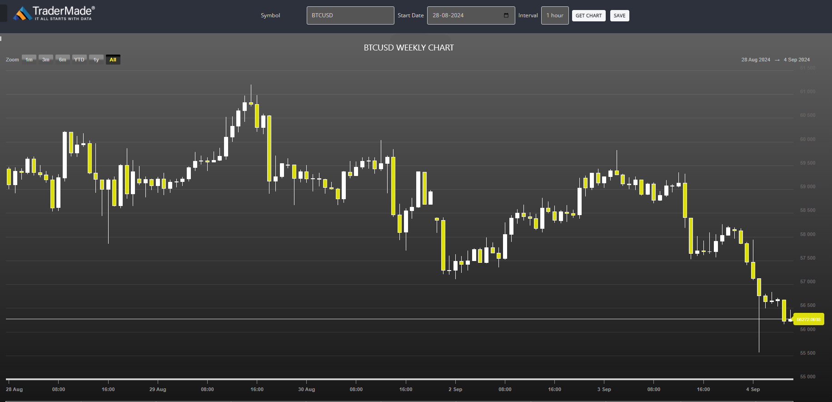Click the Symbol input field BTCUSD

click(x=350, y=15)
